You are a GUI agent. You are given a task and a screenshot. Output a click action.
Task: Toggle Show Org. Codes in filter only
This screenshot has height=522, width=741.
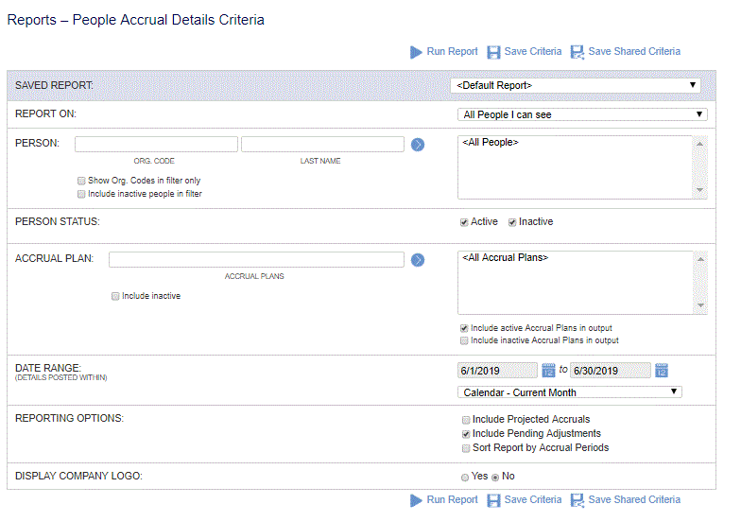81,181
